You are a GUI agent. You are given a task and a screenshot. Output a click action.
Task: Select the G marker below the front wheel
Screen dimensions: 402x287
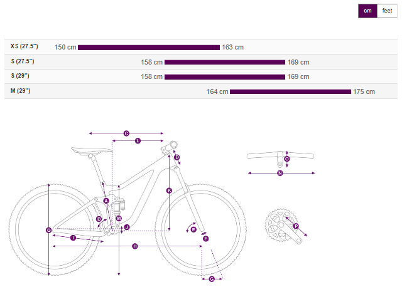pyautogui.click(x=212, y=279)
